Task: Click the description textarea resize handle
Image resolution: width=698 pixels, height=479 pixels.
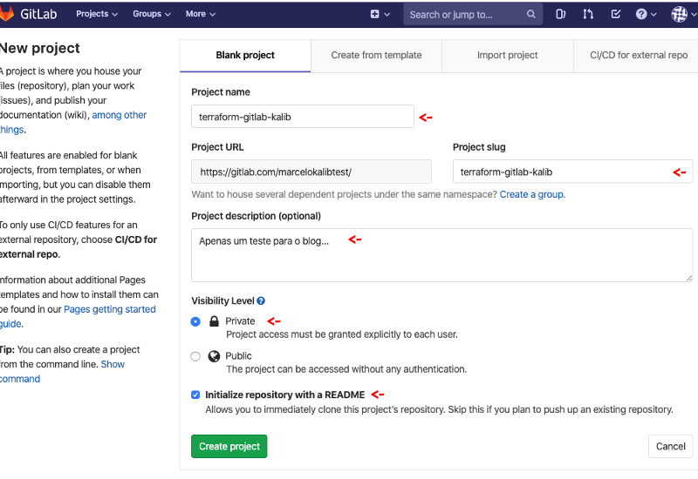Action: (688, 278)
